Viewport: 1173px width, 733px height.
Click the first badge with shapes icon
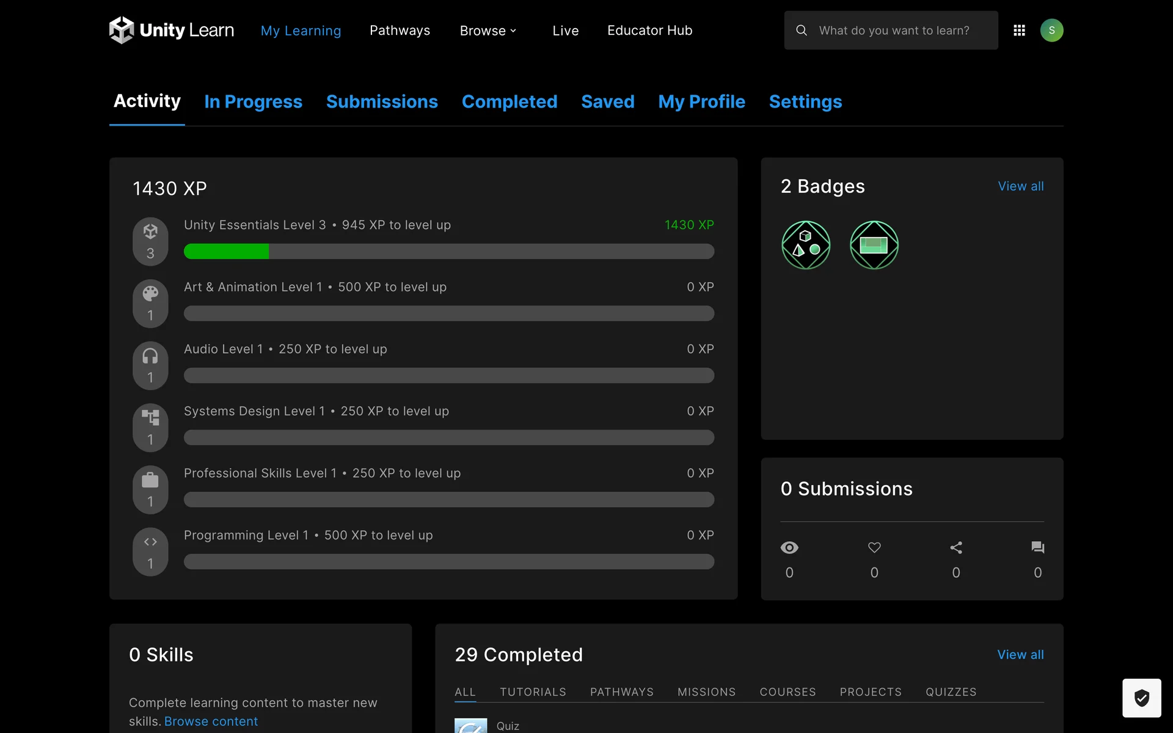[x=806, y=245]
